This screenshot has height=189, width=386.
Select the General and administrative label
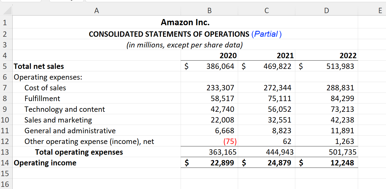coord(70,131)
